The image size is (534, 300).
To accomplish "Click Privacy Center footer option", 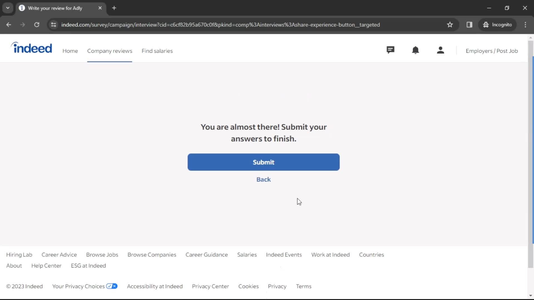I will 211,286.
